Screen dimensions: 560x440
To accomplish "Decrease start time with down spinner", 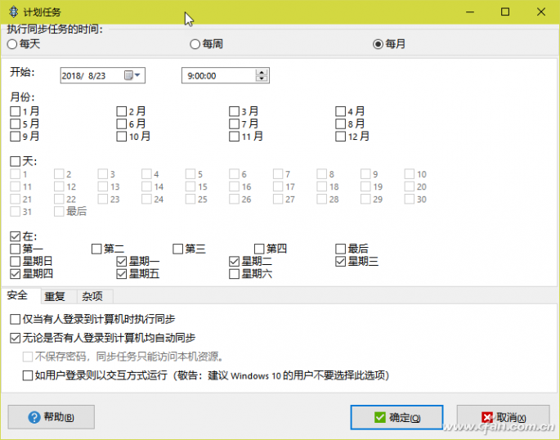I will (262, 79).
